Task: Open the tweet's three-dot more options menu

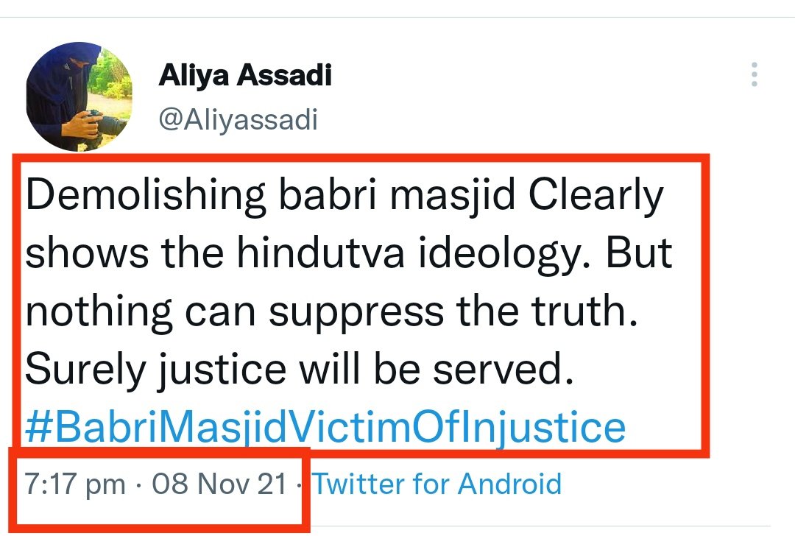Action: [753, 74]
